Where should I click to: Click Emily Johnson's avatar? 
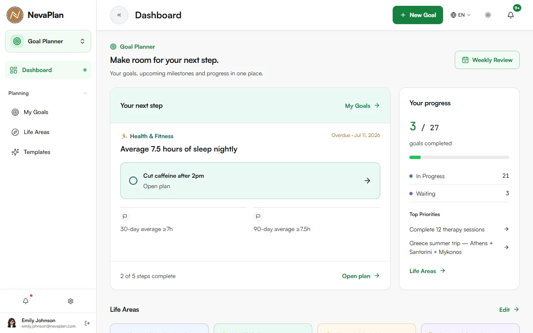point(12,323)
